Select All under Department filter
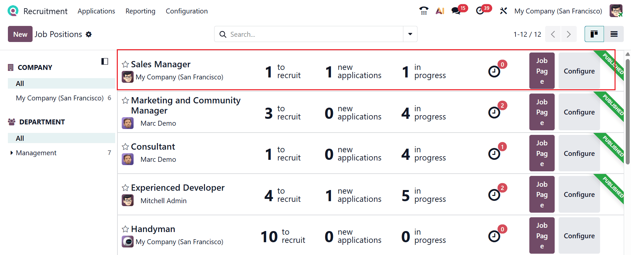The height and width of the screenshot is (255, 631). [62, 138]
